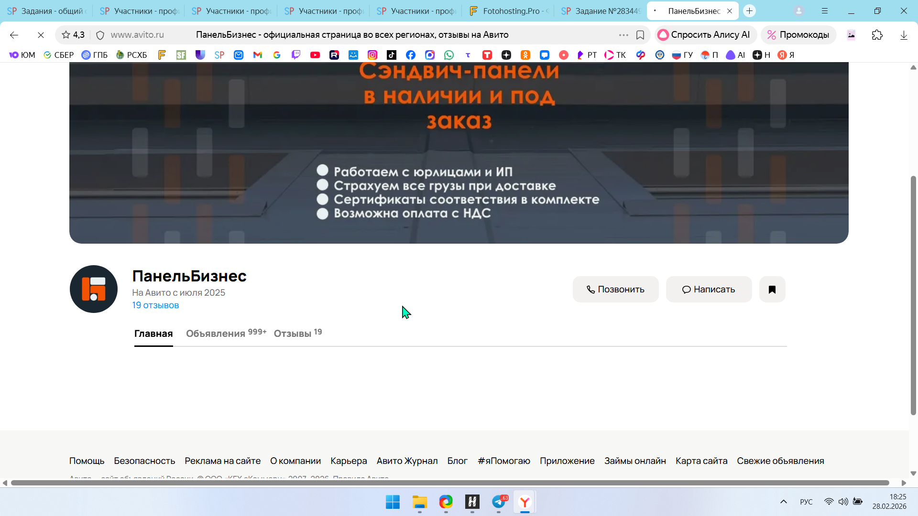Open Telegram from the Windows taskbar
The image size is (918, 516).
[499, 502]
